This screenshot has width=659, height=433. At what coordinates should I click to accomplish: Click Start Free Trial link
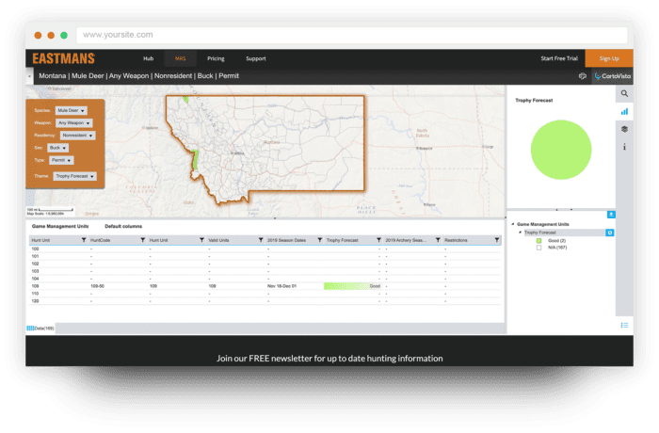[559, 58]
